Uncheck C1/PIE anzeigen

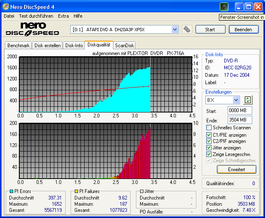pyautogui.click(x=209, y=135)
